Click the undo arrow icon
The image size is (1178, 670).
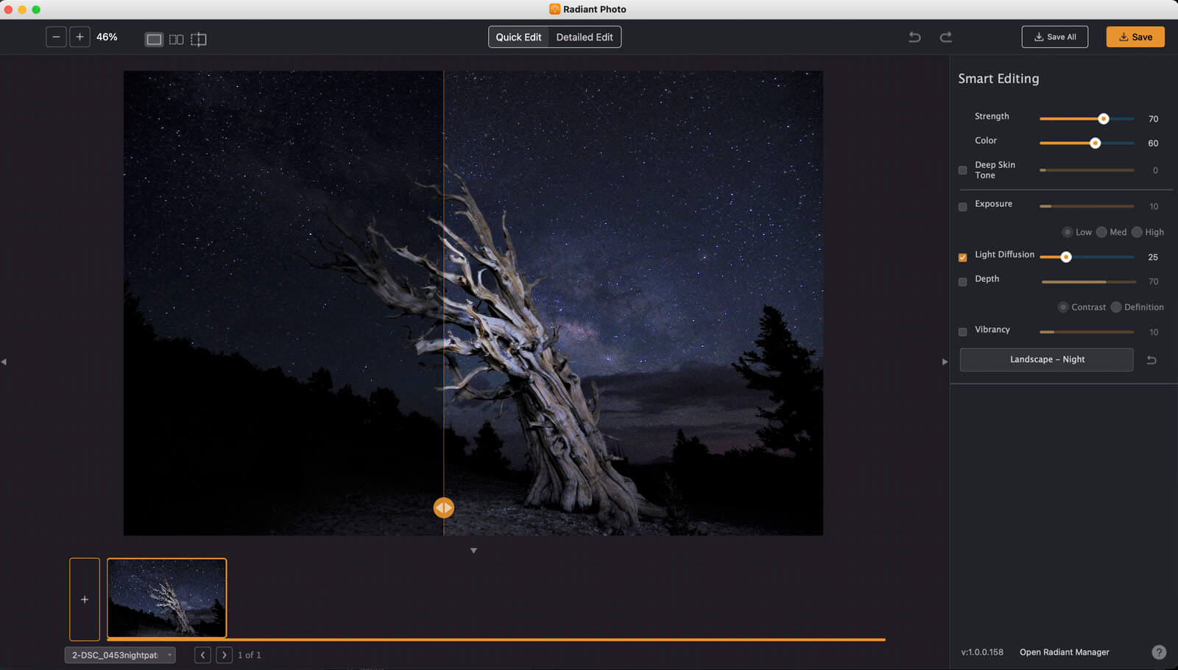coord(914,37)
